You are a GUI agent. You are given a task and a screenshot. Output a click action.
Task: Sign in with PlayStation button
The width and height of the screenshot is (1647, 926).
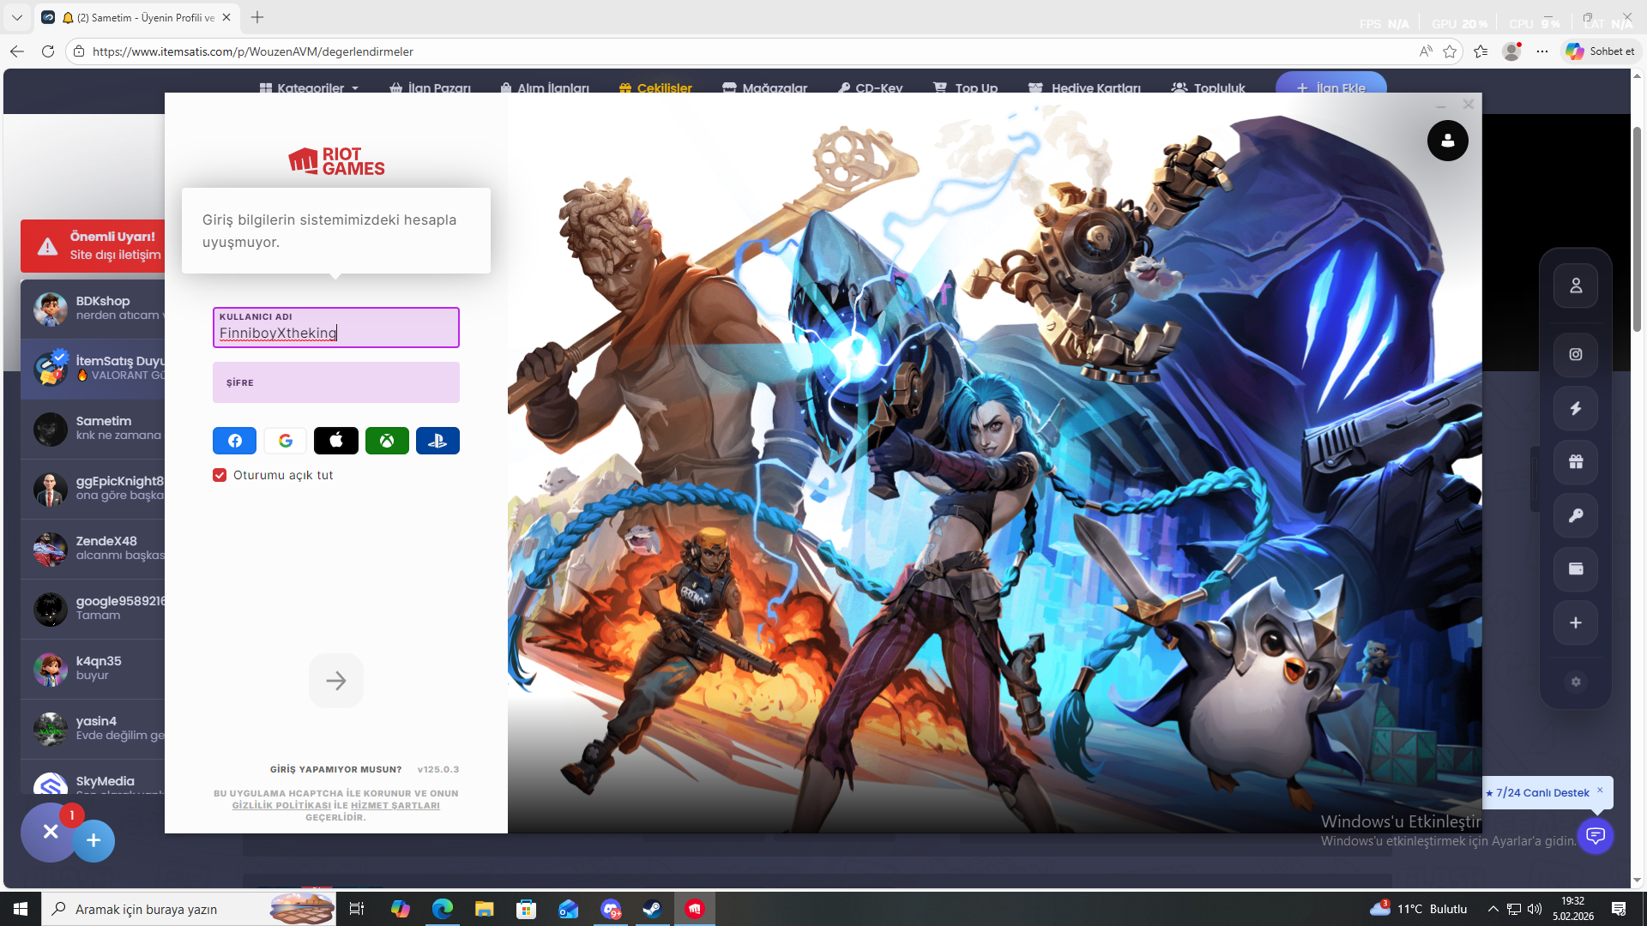tap(437, 441)
